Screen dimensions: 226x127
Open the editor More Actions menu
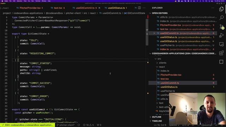144,8
